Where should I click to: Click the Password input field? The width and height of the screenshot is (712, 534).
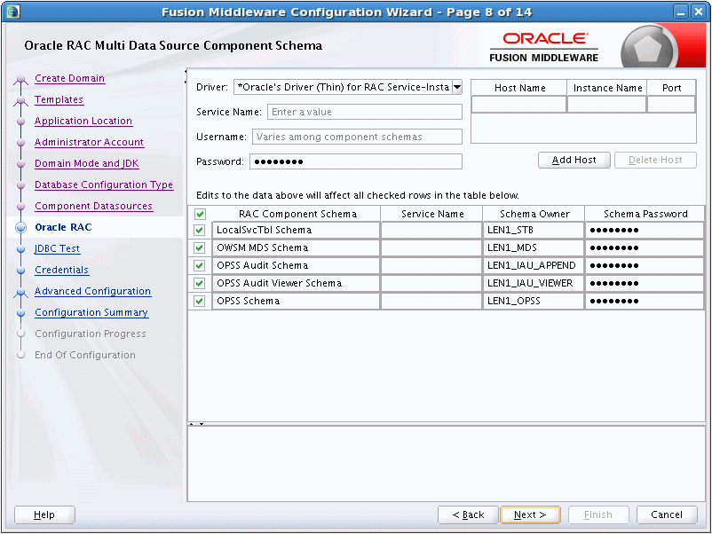[355, 161]
